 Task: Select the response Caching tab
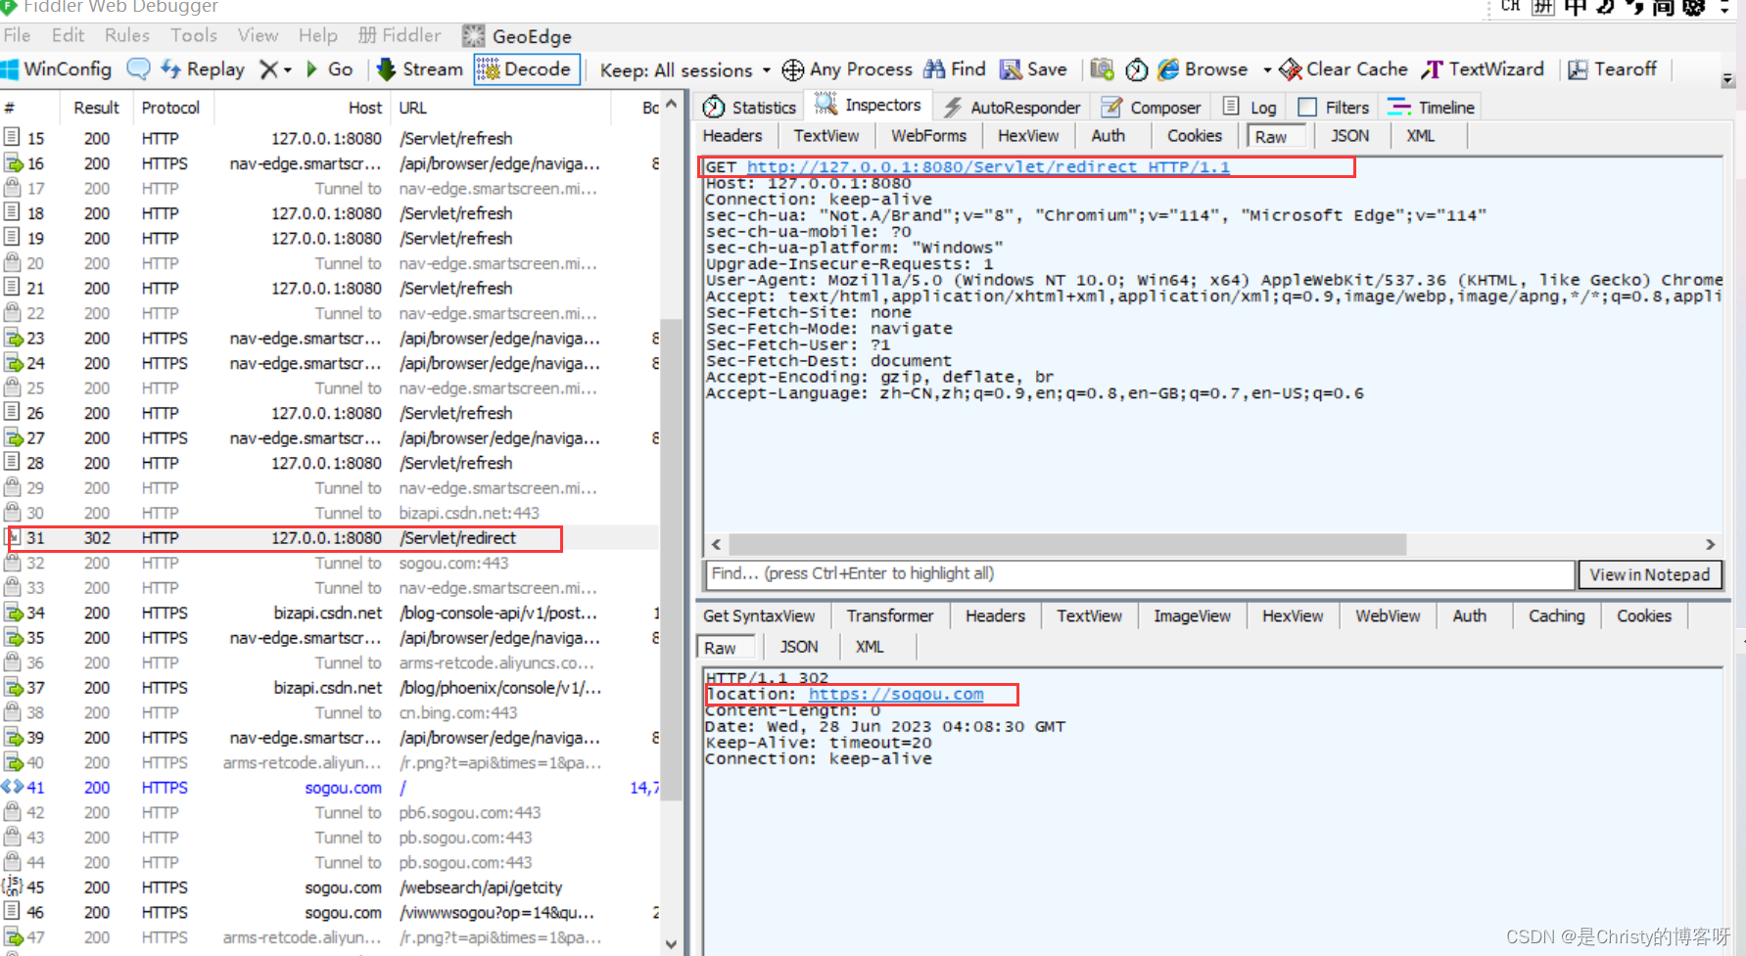(x=1556, y=616)
